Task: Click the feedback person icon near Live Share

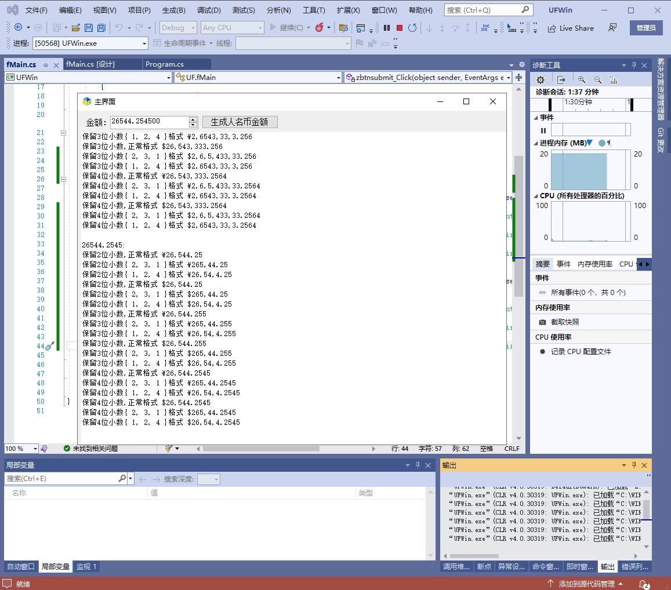Action: (612, 28)
